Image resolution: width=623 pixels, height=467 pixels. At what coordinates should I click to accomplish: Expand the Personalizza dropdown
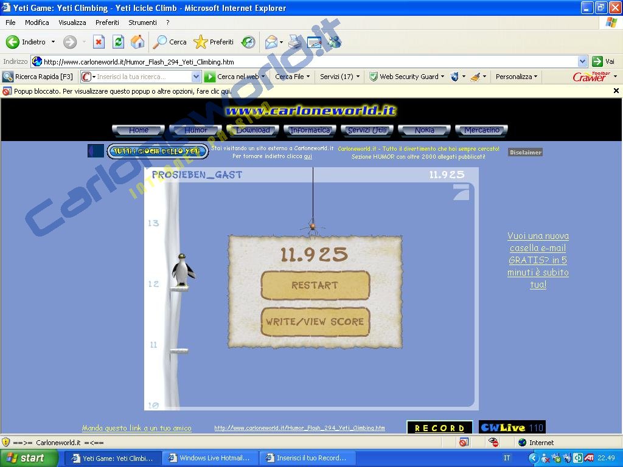[x=535, y=77]
